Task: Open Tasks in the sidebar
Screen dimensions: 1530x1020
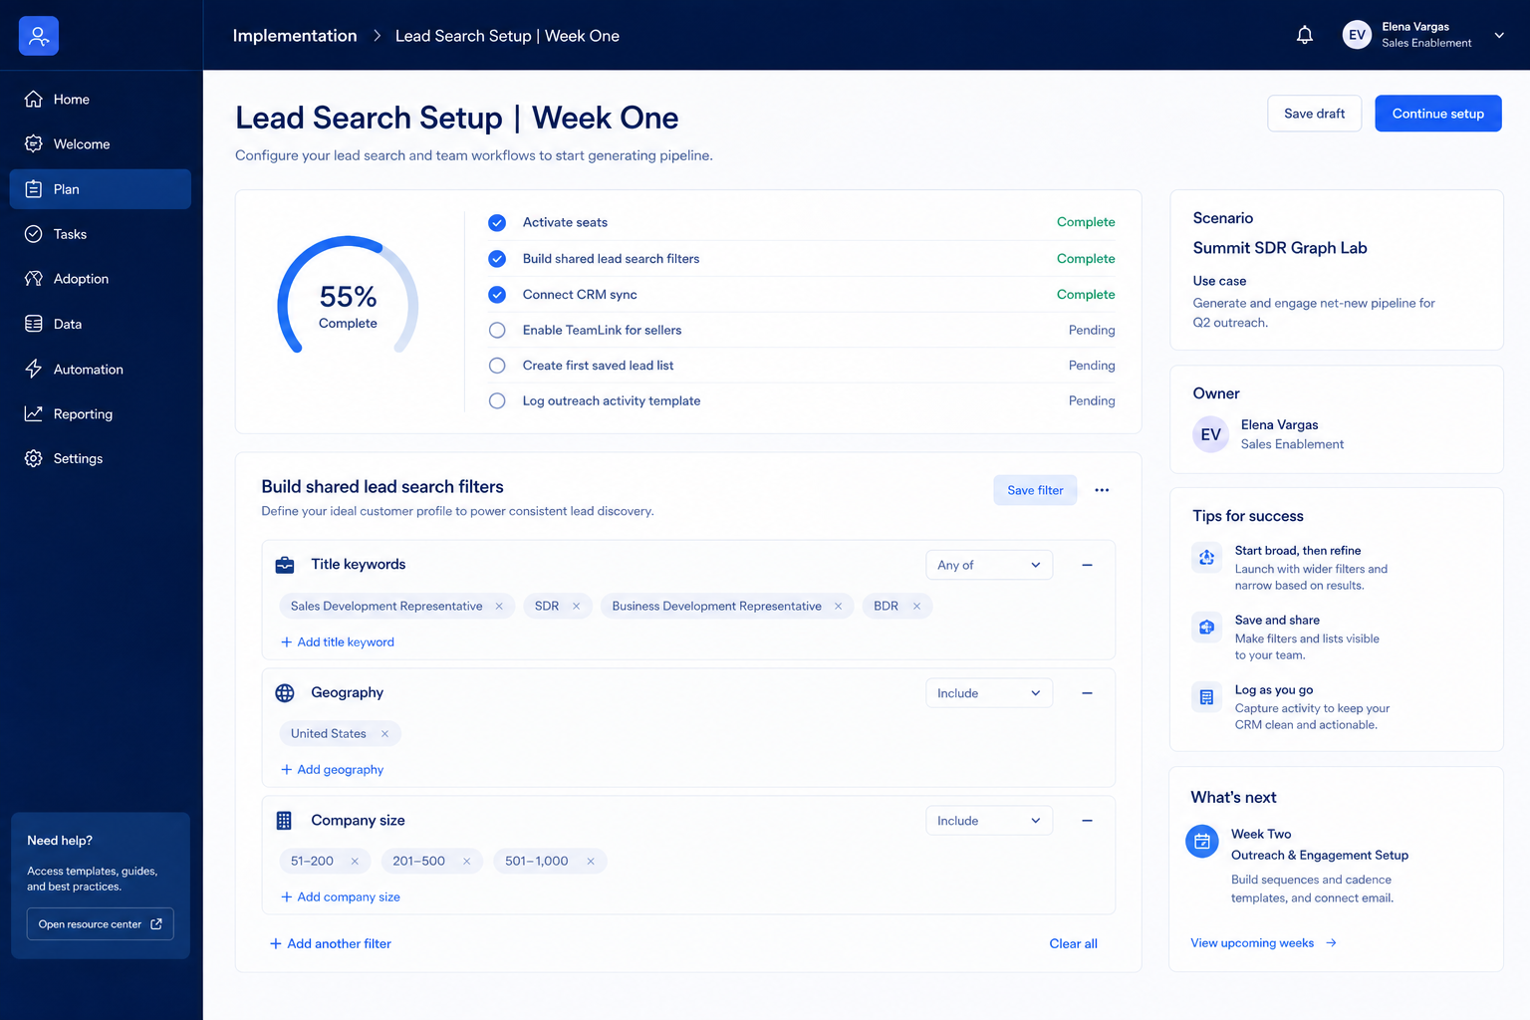Action: (x=100, y=234)
